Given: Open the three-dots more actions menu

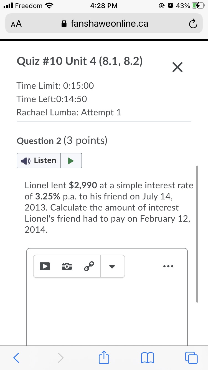Looking at the screenshot, I should [168, 266].
